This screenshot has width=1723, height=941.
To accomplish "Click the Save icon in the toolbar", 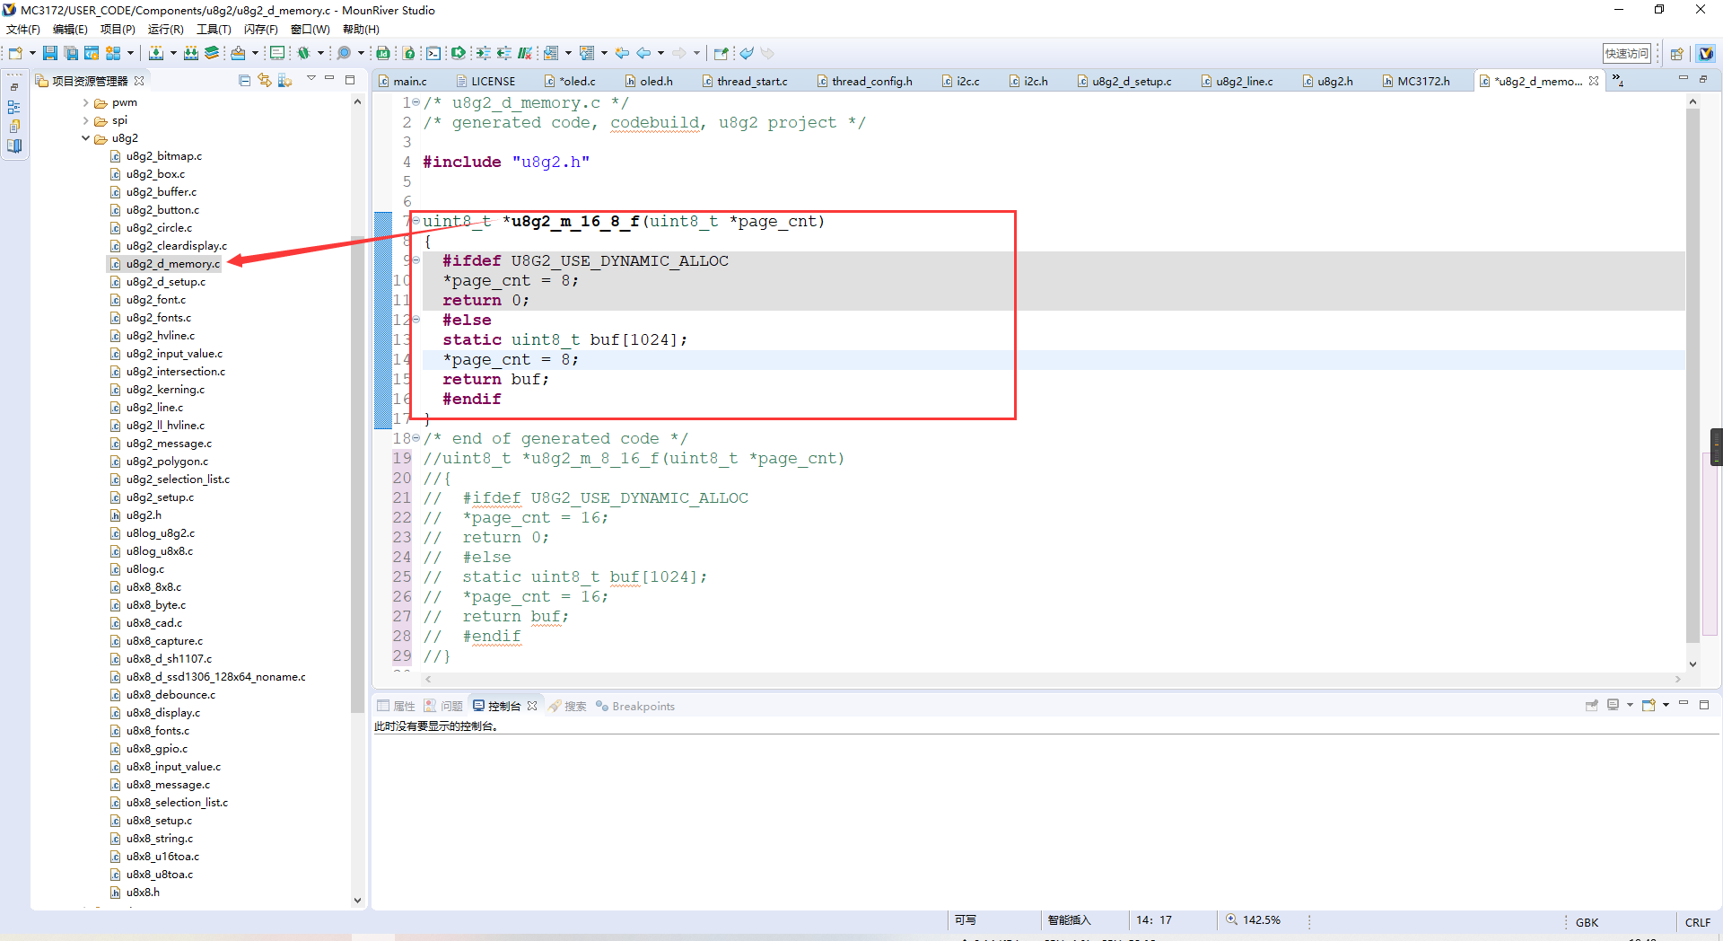I will [50, 53].
